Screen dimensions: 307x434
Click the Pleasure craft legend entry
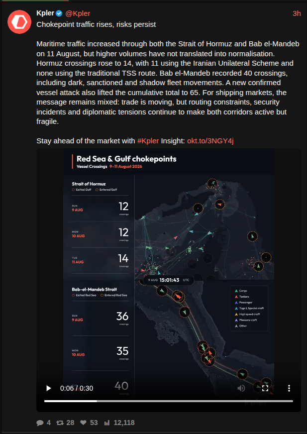pyautogui.click(x=245, y=320)
